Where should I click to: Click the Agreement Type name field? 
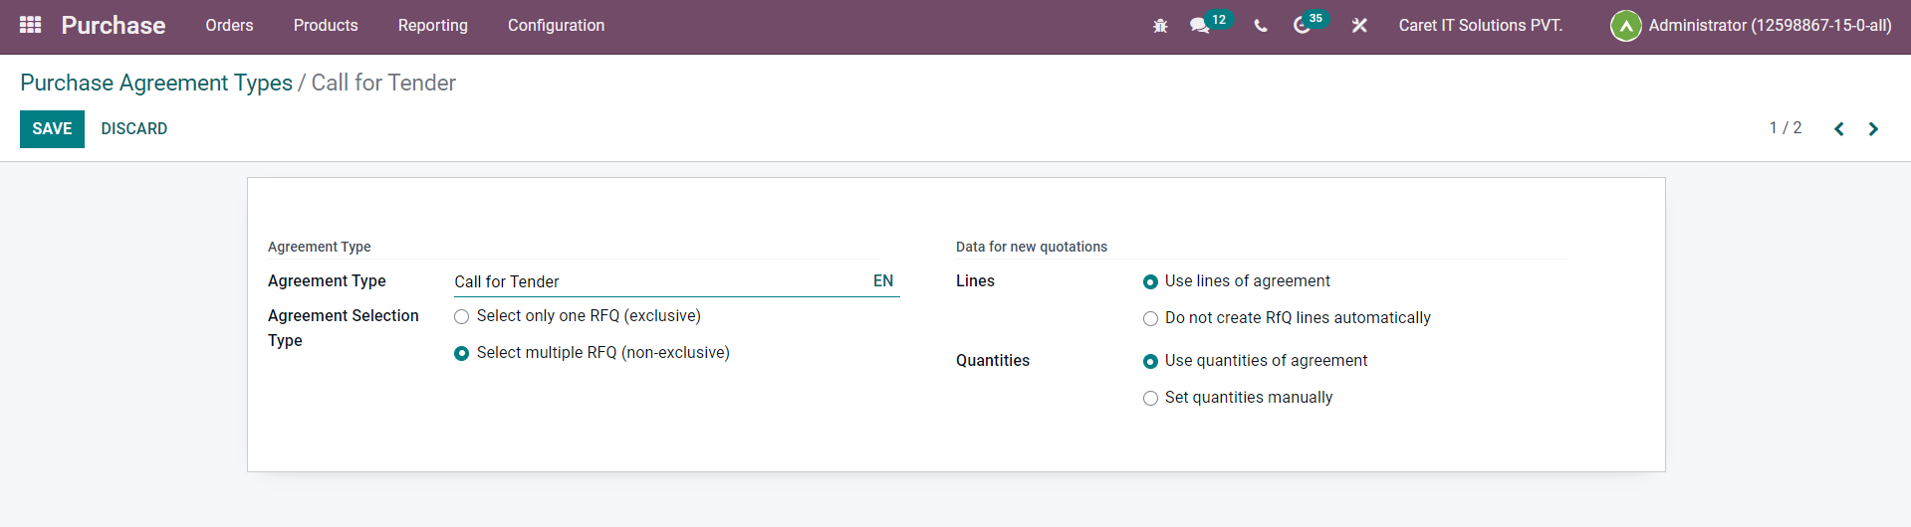pyautogui.click(x=657, y=282)
